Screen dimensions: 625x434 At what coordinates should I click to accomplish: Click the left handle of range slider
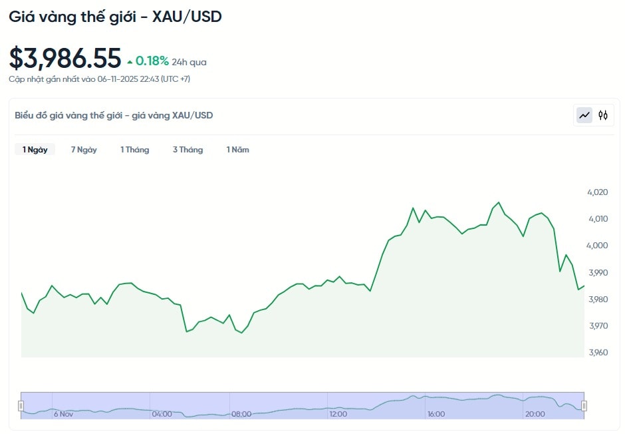tap(21, 405)
